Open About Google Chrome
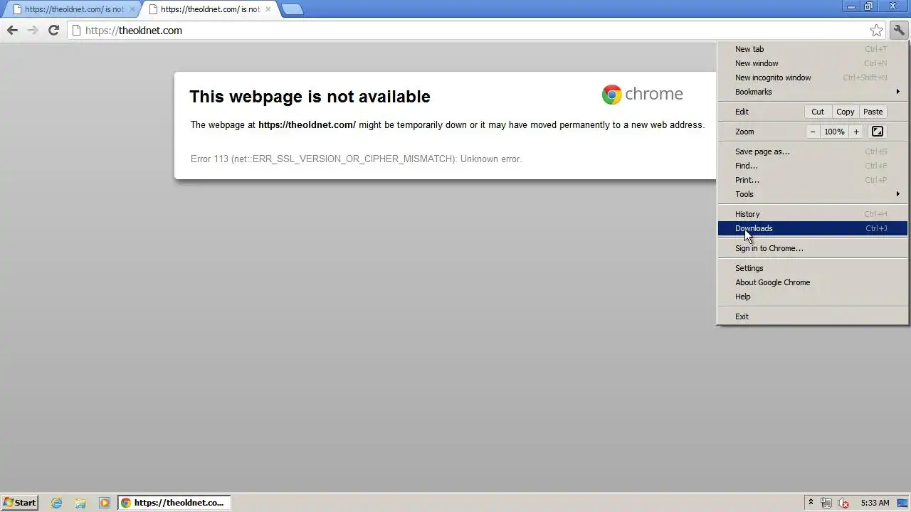911x512 pixels. pos(812,282)
